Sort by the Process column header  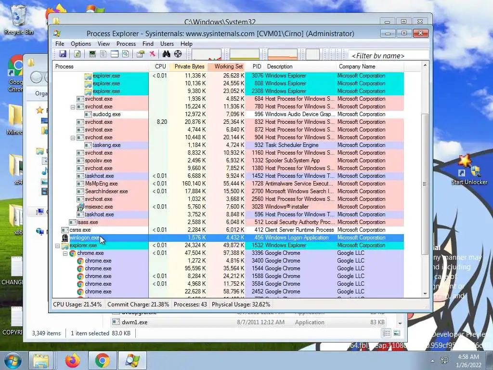(101, 66)
